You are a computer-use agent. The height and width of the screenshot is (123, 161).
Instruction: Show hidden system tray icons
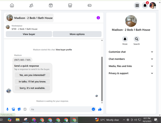pyautogui.click(x=124, y=120)
